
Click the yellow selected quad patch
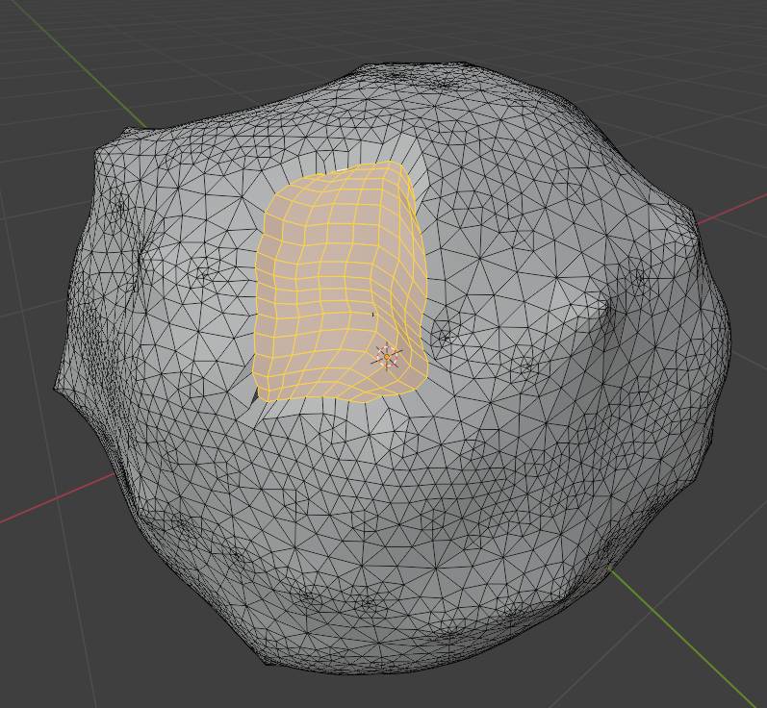point(340,283)
